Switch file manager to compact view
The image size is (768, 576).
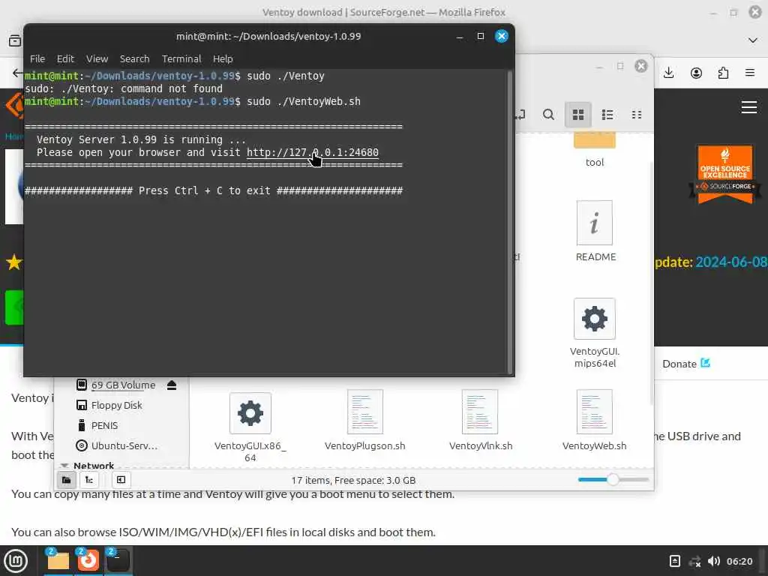point(637,115)
